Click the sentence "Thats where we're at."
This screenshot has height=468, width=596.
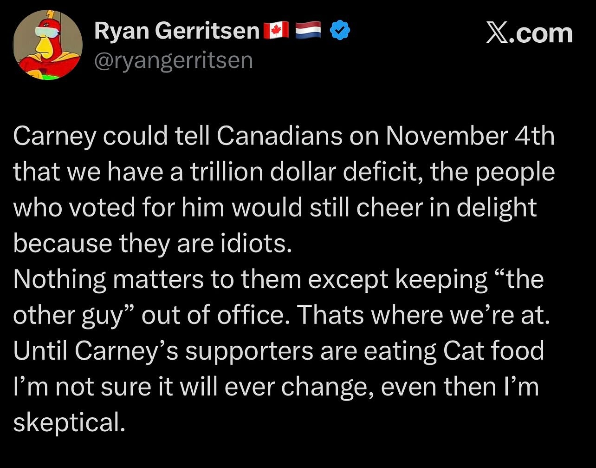pos(423,315)
